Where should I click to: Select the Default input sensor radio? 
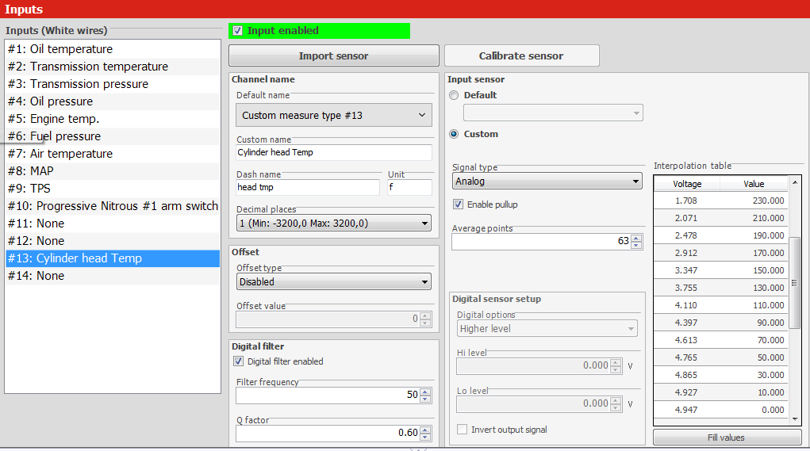tap(454, 95)
